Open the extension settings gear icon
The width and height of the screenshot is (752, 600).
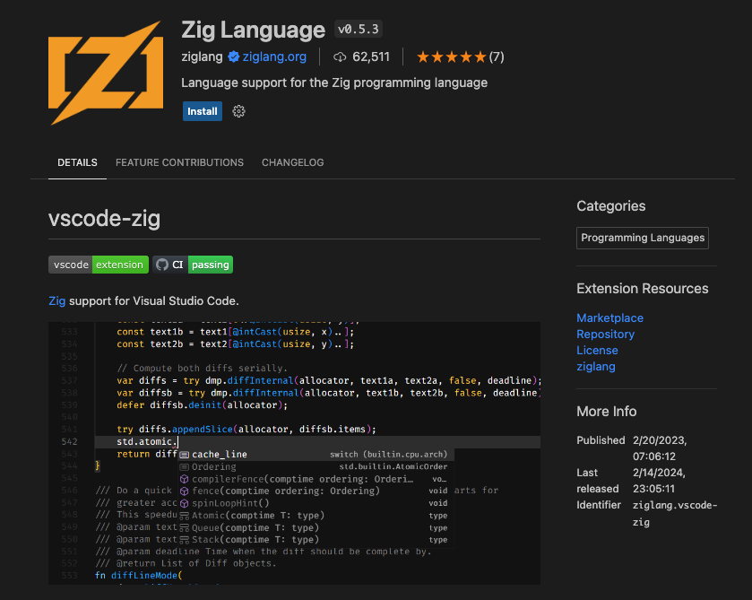(238, 111)
